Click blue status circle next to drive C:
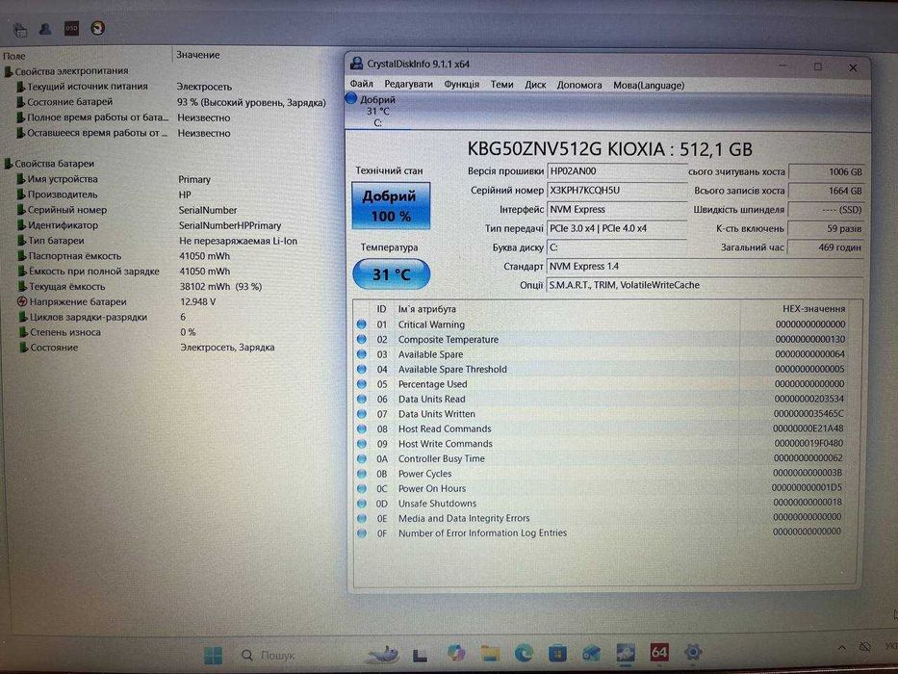The width and height of the screenshot is (898, 674). pyautogui.click(x=351, y=98)
